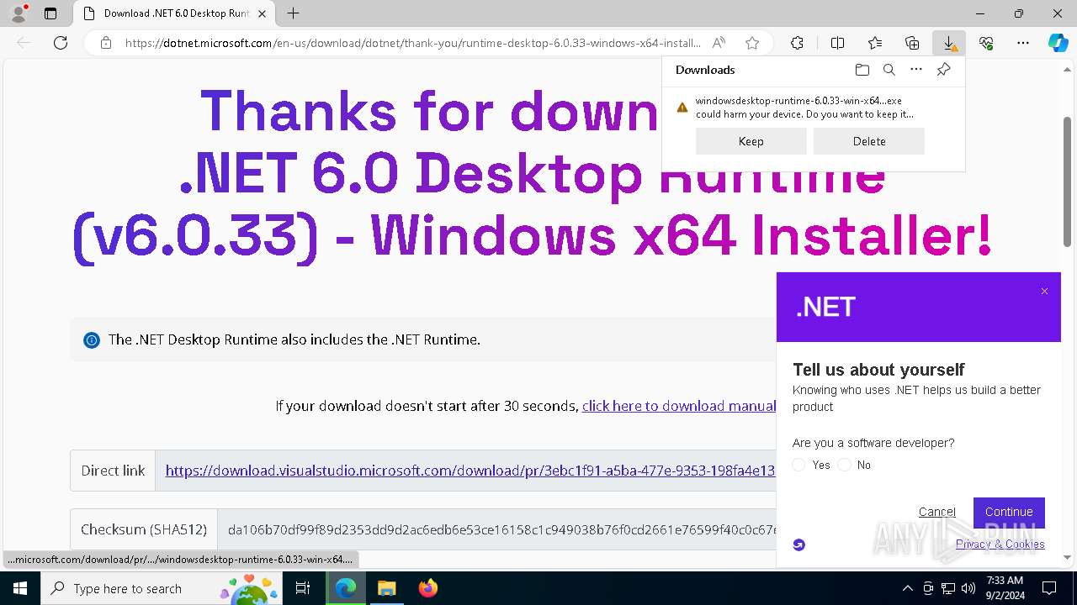Open a new tab with plus button
This screenshot has width=1077, height=605.
point(293,13)
